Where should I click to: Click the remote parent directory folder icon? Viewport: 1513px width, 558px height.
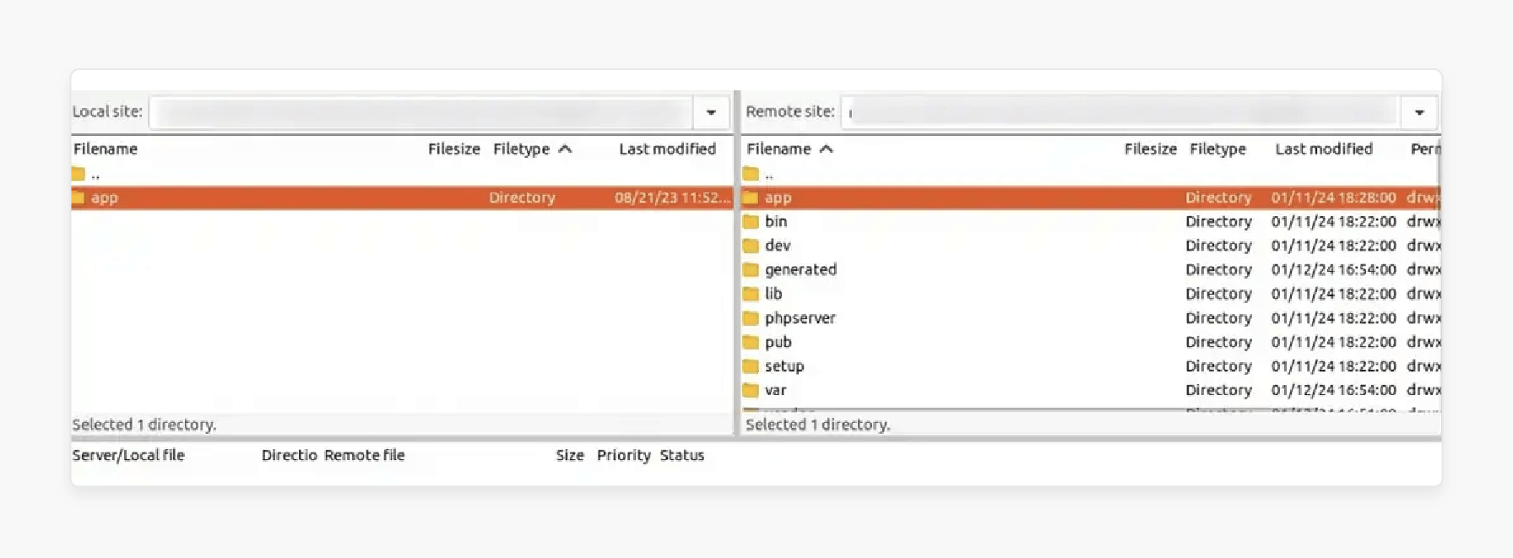pyautogui.click(x=751, y=174)
